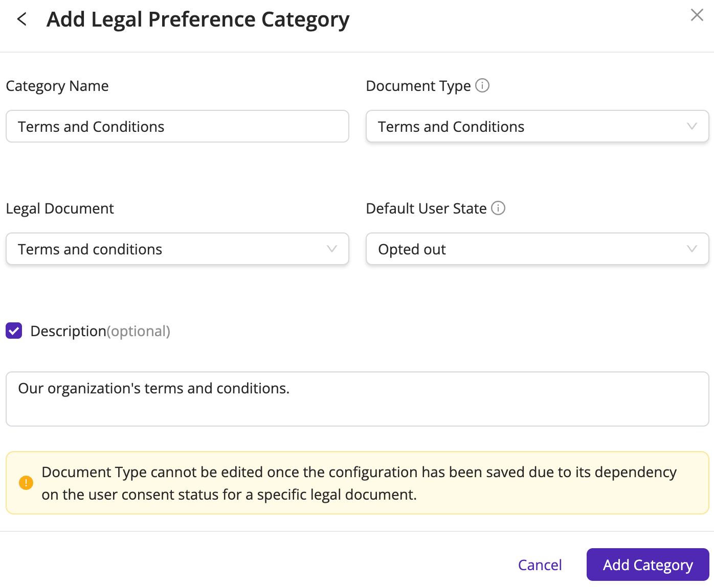
Task: Click the orange warning icon in the notice
Action: click(x=26, y=482)
